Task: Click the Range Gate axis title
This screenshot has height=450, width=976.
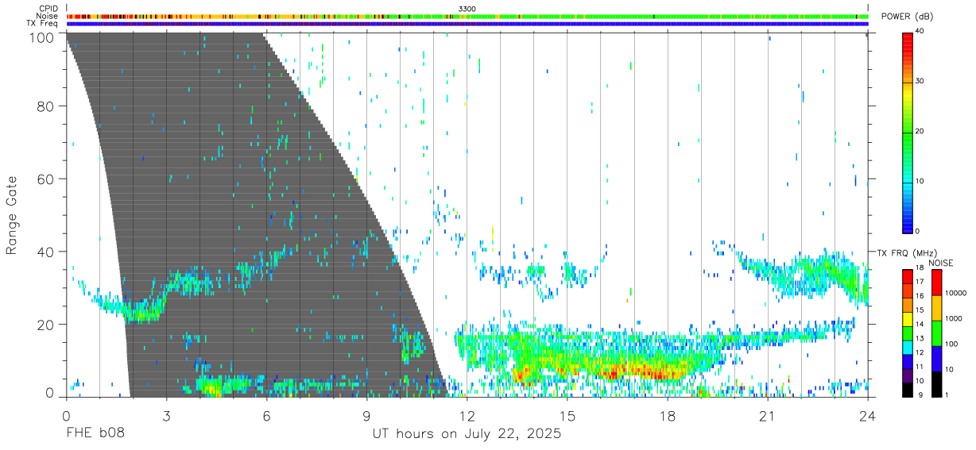Action: pyautogui.click(x=12, y=216)
